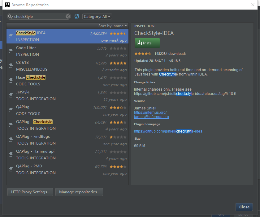
Task: Click the splitter handle between panels
Action: click(130, 104)
